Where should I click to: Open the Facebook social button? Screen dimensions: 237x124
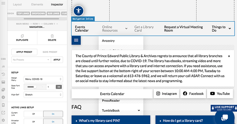tap(193, 94)
